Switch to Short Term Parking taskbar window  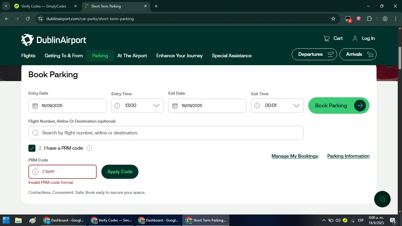click(206, 220)
